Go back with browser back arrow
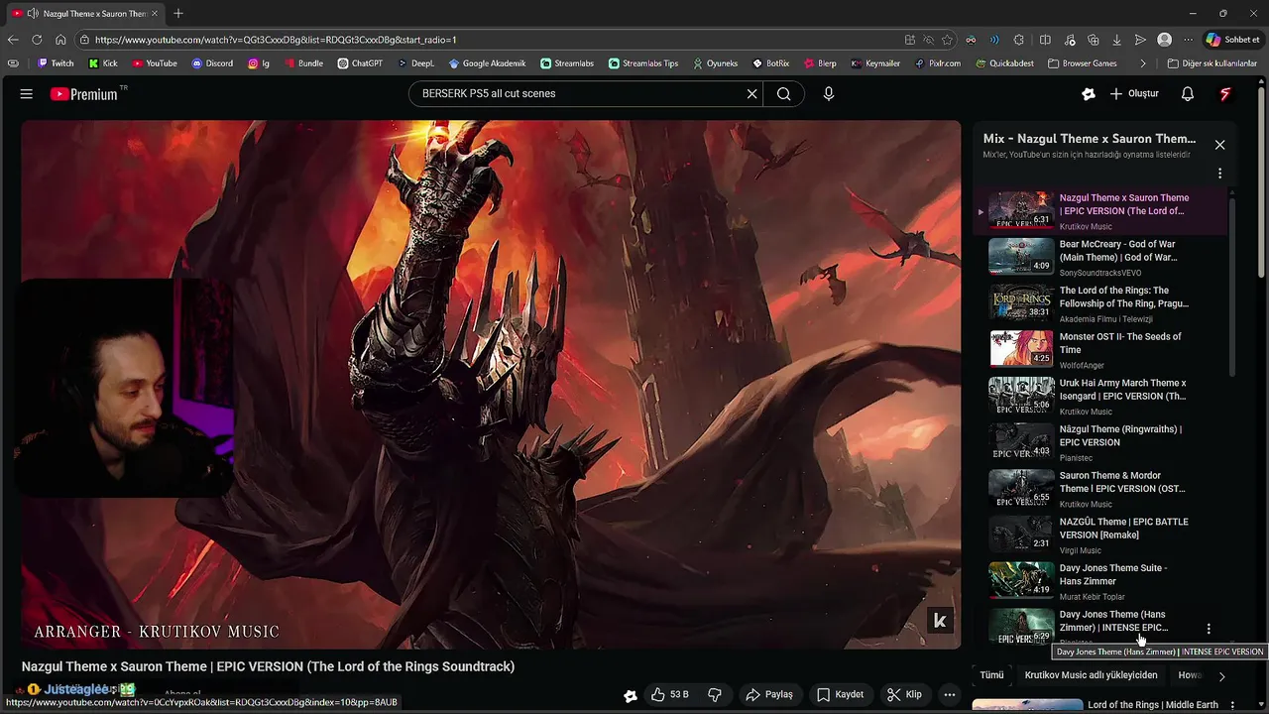1269x714 pixels. tap(13, 40)
